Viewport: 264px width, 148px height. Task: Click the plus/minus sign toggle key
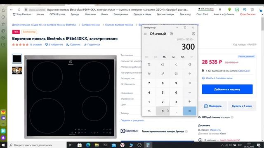pos(149,111)
